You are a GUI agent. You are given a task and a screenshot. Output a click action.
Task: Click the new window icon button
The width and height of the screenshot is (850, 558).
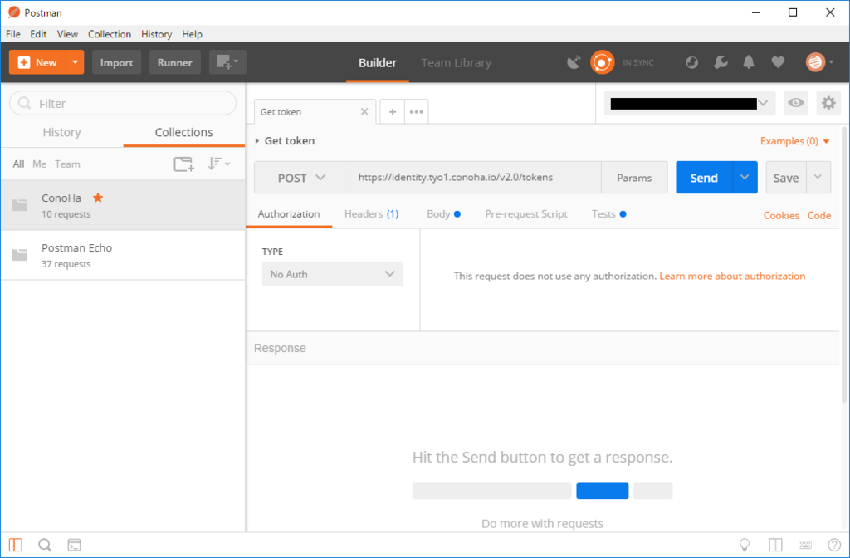click(x=227, y=62)
